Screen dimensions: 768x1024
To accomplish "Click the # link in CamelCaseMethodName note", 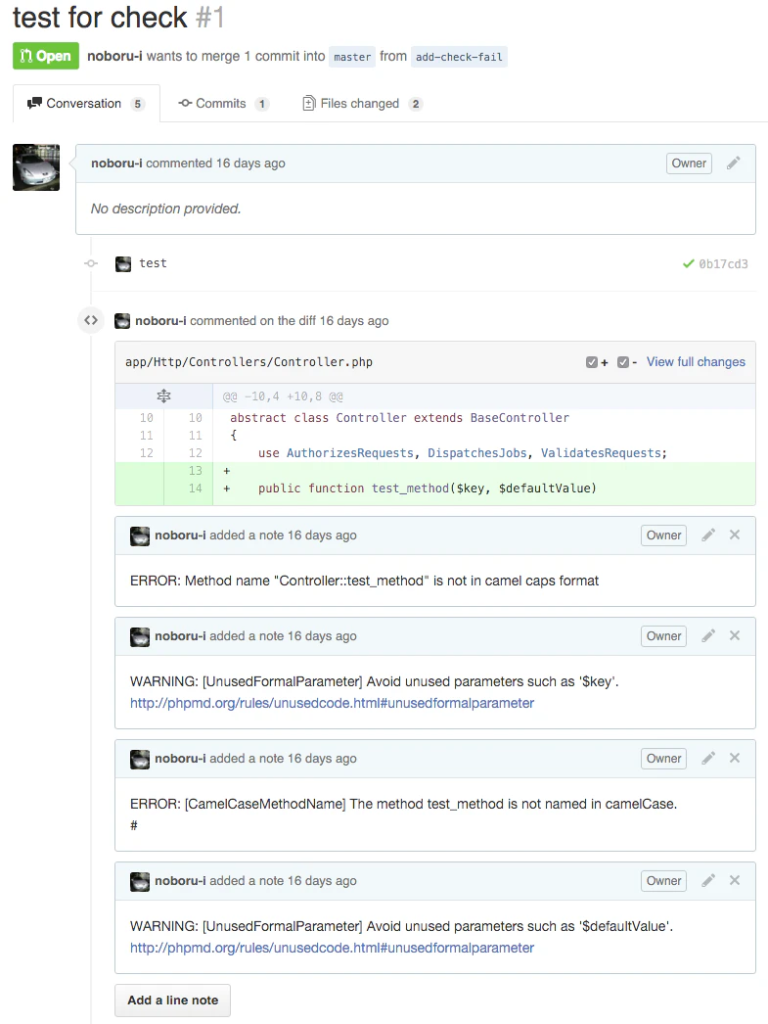I will pos(134,825).
